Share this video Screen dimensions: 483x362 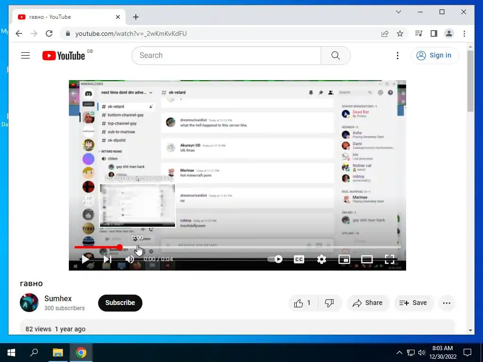pyautogui.click(x=368, y=303)
